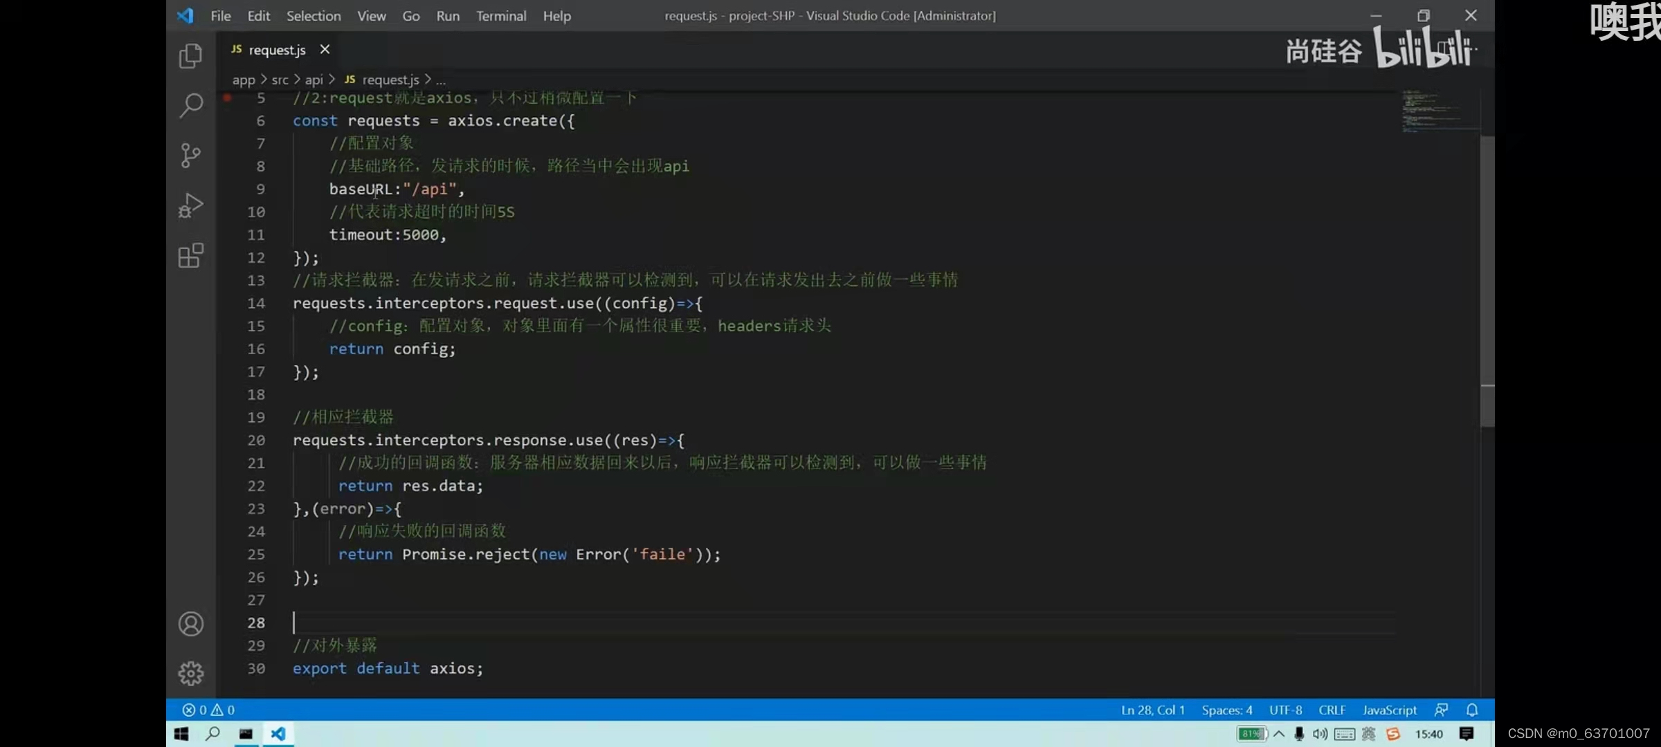This screenshot has height=747, width=1661.
Task: Close the request.js editor tab
Action: point(325,50)
